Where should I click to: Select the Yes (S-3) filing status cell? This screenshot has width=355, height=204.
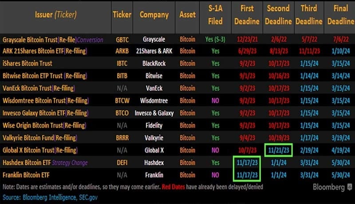pyautogui.click(x=215, y=39)
